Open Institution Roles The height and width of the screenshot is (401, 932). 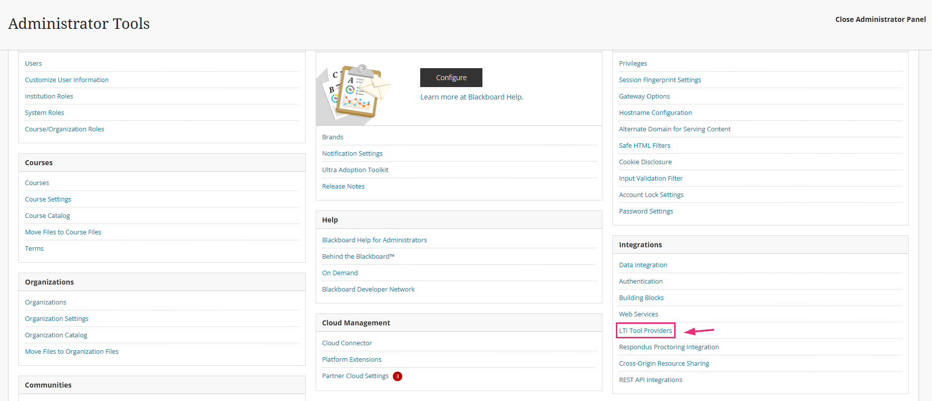tap(49, 97)
